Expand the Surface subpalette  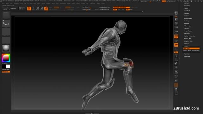186,16
